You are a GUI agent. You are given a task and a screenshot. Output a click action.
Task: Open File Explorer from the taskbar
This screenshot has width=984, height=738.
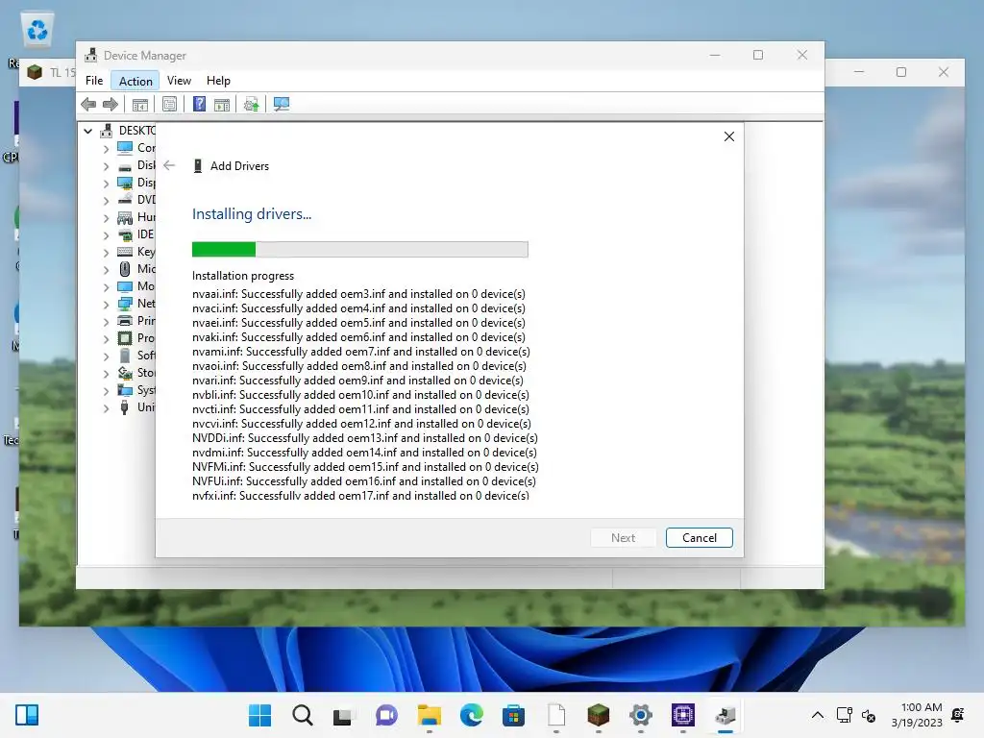pyautogui.click(x=430, y=715)
